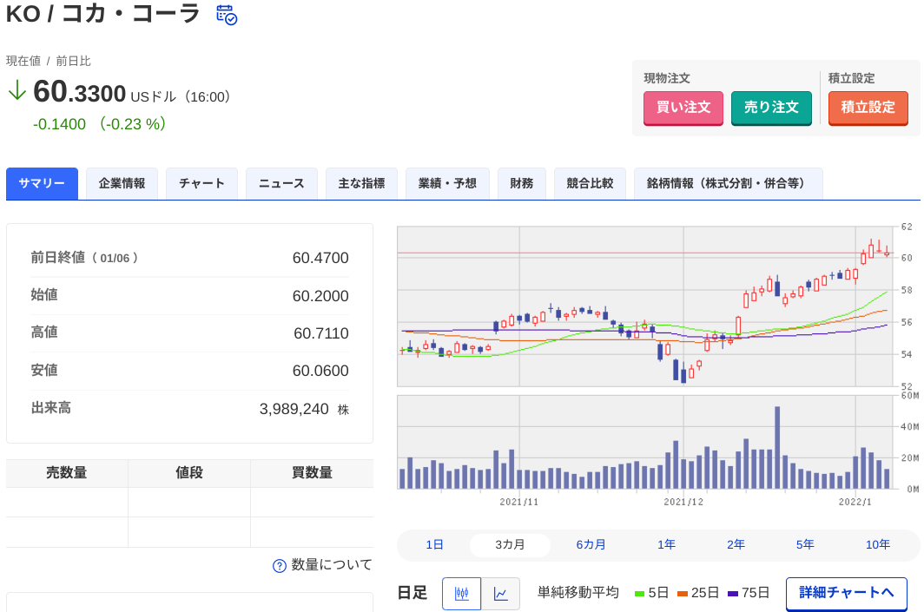Select the line chart type icon
Viewport: 924px width, 612px height.
[500, 593]
